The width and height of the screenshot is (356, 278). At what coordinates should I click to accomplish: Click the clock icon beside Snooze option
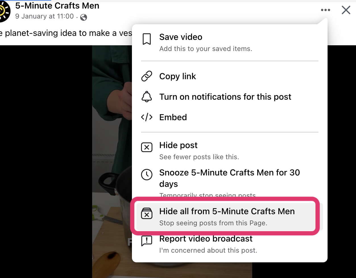click(x=147, y=175)
